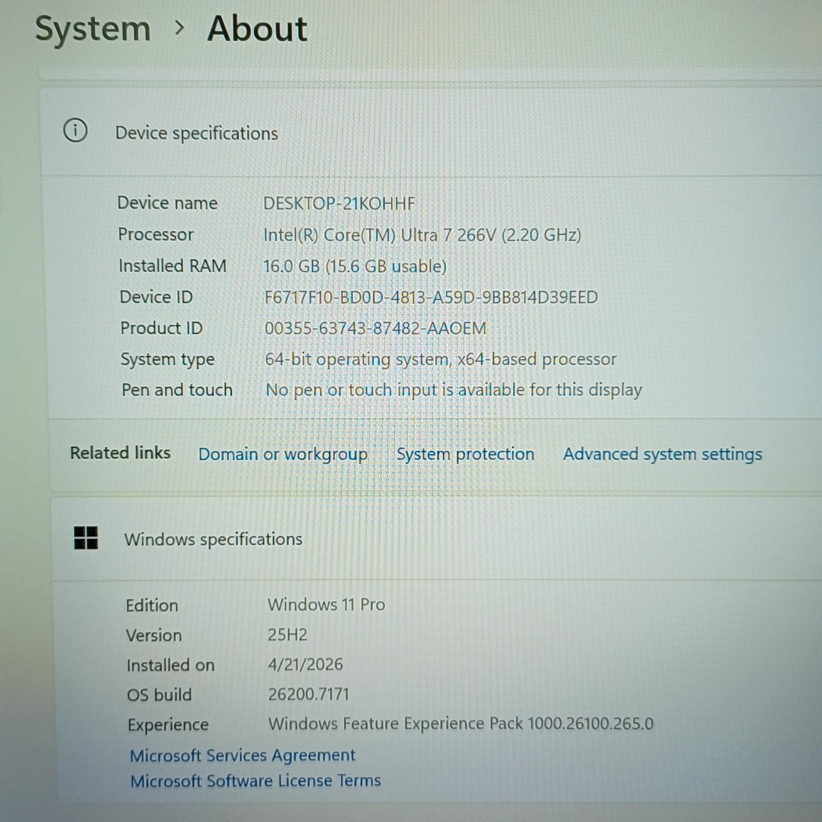Select No pen or touch input text

[x=454, y=390]
